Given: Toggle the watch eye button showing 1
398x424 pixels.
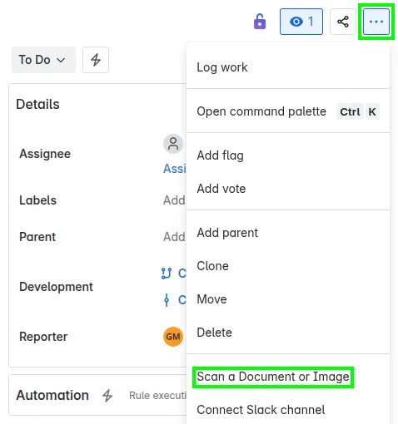Looking at the screenshot, I should point(301,22).
